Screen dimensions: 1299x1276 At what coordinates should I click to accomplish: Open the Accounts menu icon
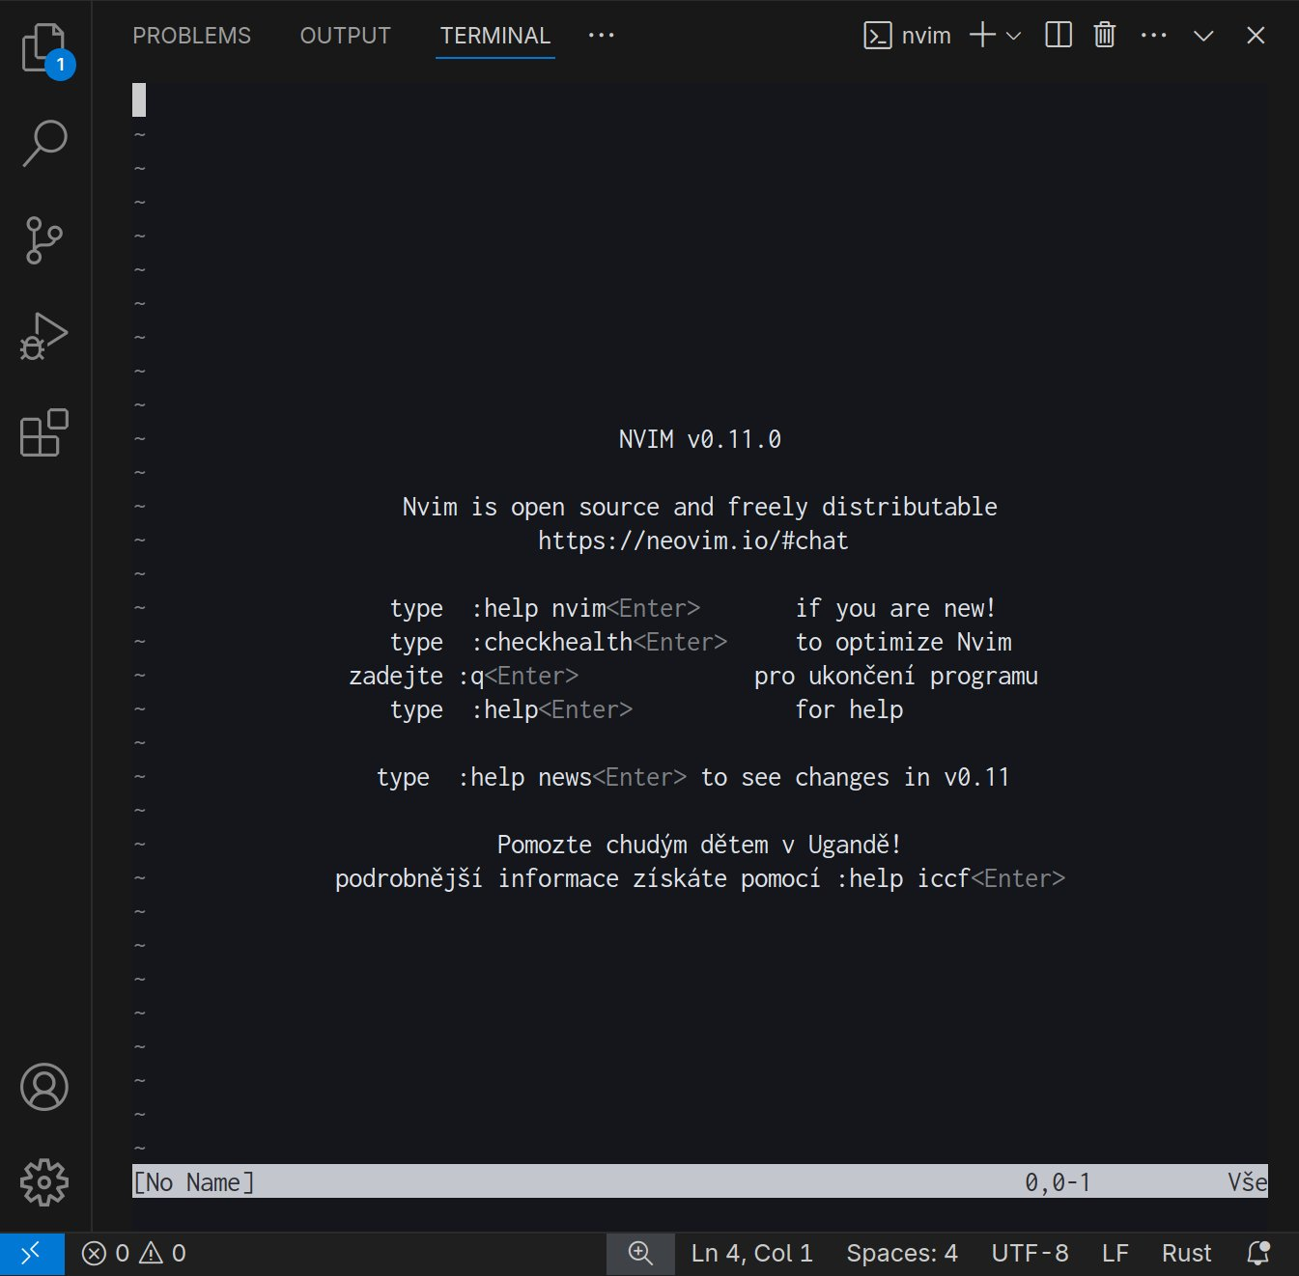tap(44, 1087)
